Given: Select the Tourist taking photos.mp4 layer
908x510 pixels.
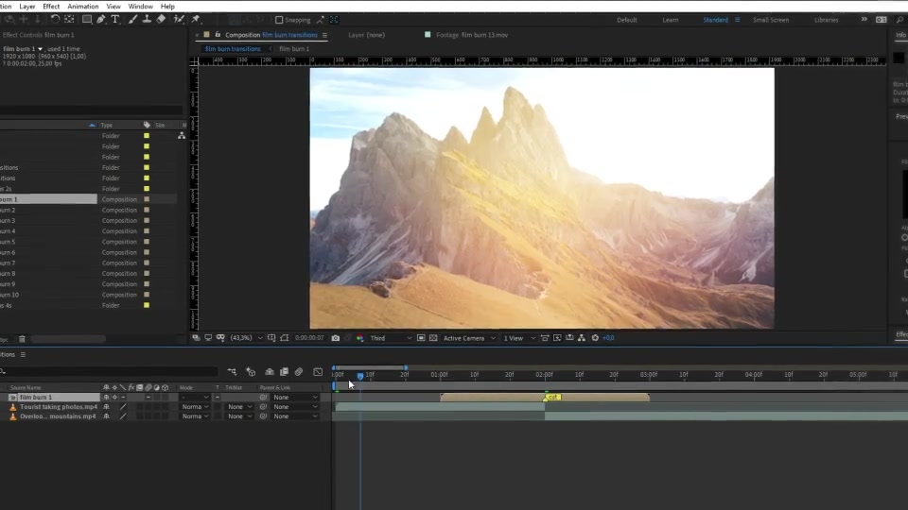Looking at the screenshot, I should pos(58,407).
